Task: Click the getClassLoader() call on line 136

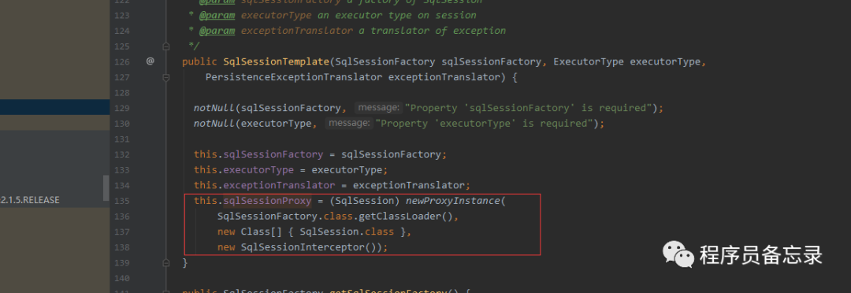Action: tap(407, 217)
